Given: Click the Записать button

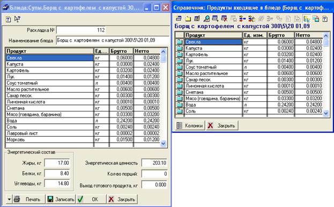Looking at the screenshot, I should click(61, 199).
